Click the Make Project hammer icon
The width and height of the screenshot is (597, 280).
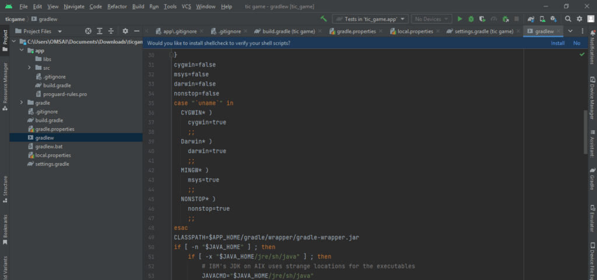click(x=323, y=19)
